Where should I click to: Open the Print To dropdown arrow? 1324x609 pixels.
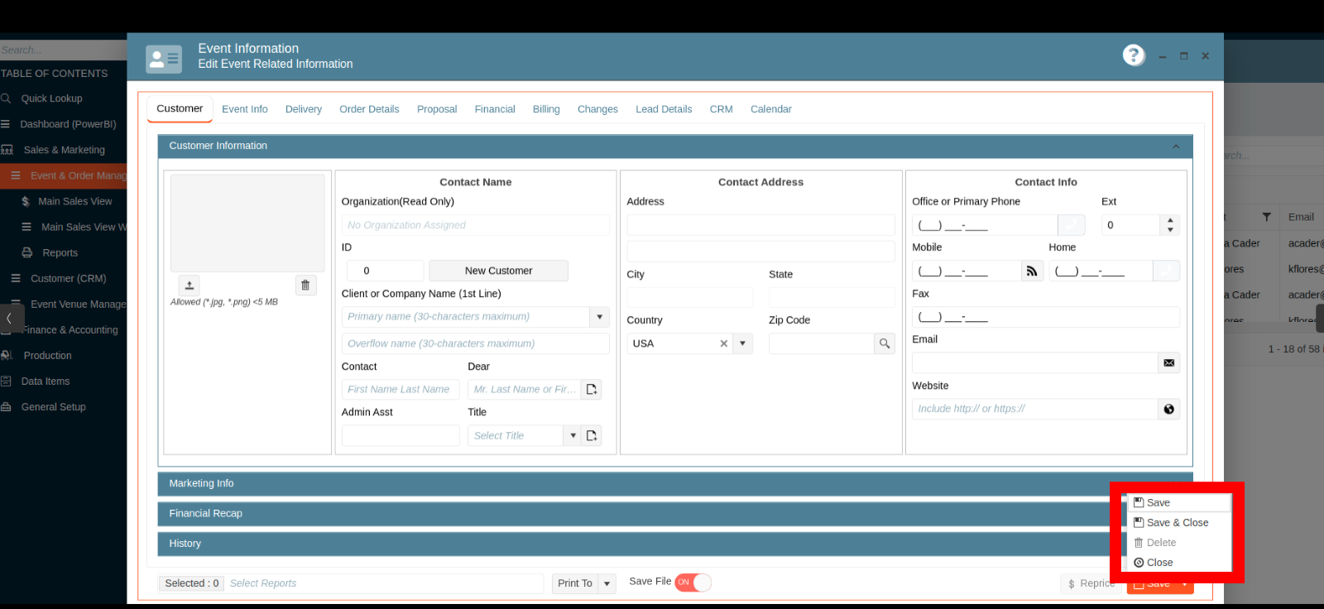pos(607,583)
